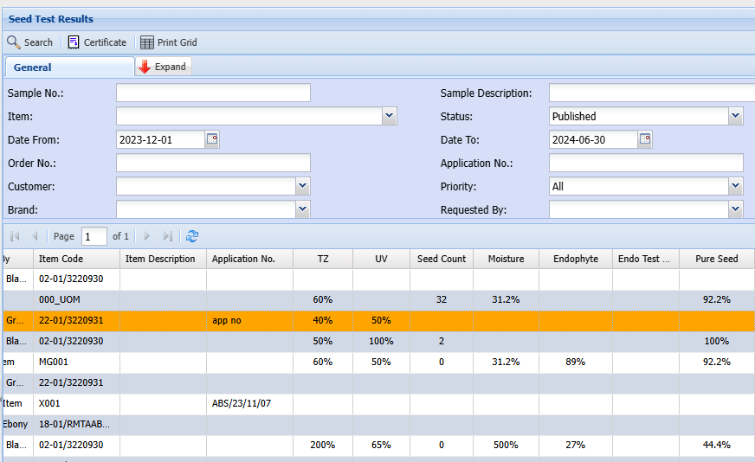Go to the first page arrow
This screenshot has height=462, width=755.
coord(16,236)
